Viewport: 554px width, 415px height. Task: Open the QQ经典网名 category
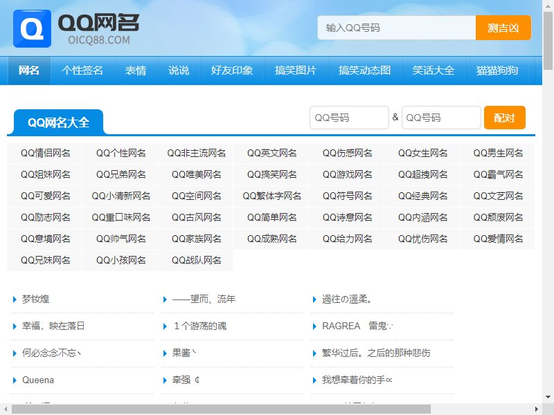click(422, 196)
